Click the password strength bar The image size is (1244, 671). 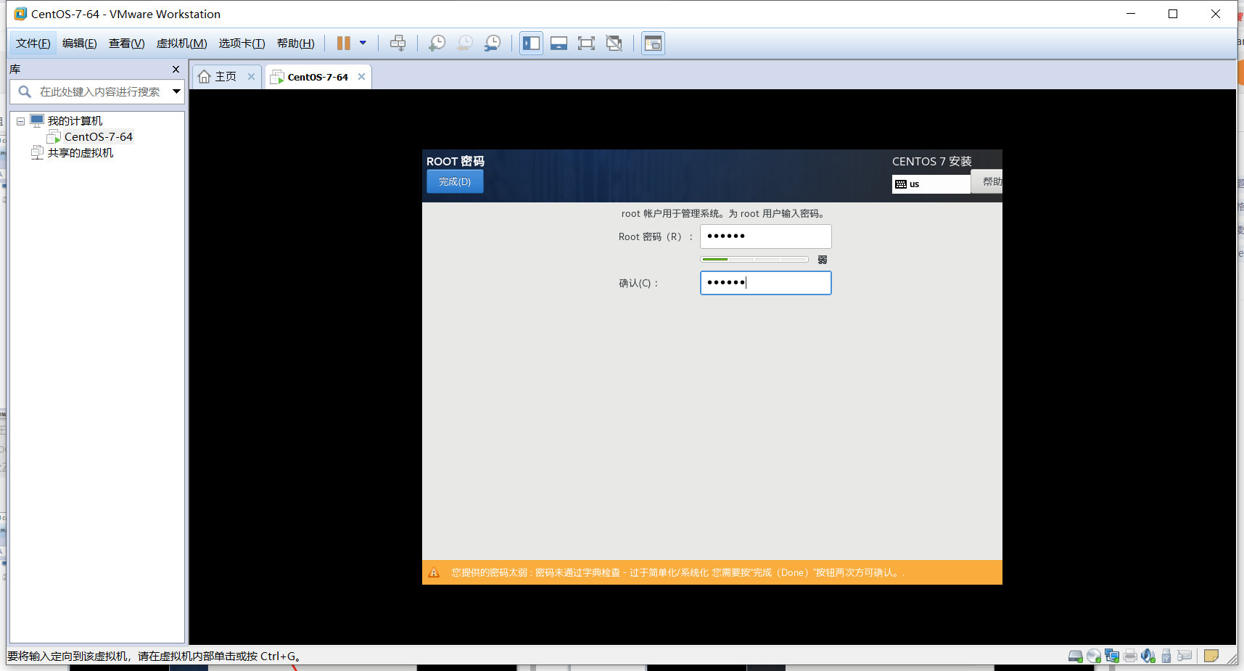tap(754, 260)
